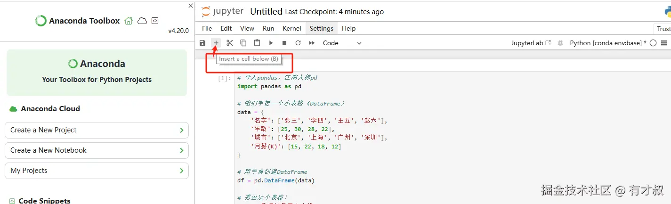
Task: Open the View menu
Action: click(247, 28)
